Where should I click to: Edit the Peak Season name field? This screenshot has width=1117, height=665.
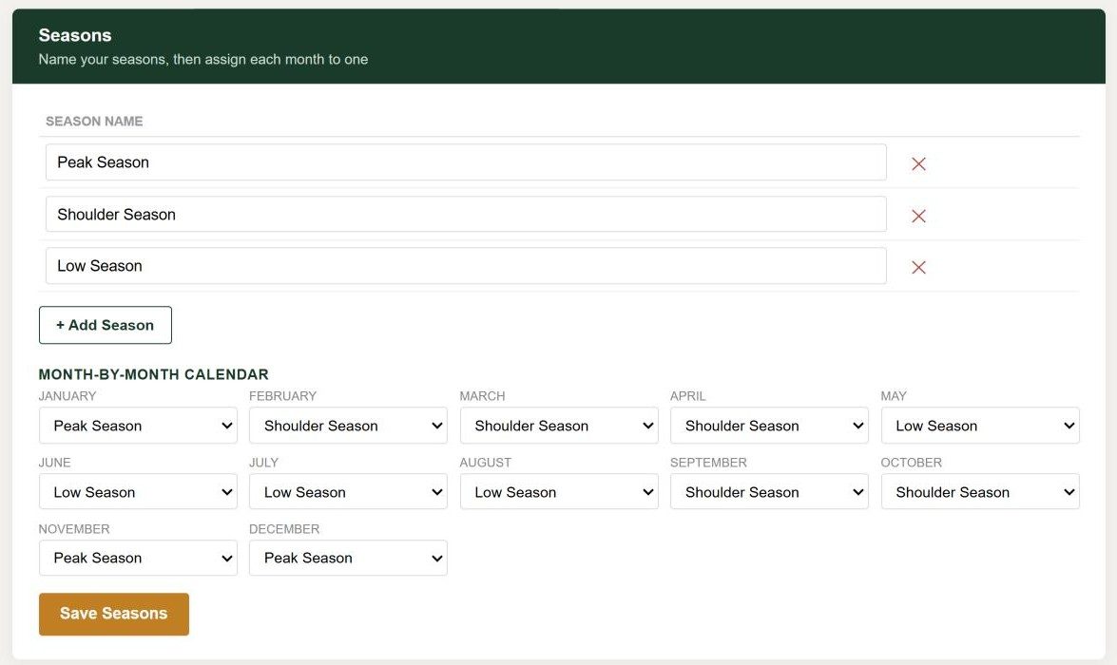466,162
